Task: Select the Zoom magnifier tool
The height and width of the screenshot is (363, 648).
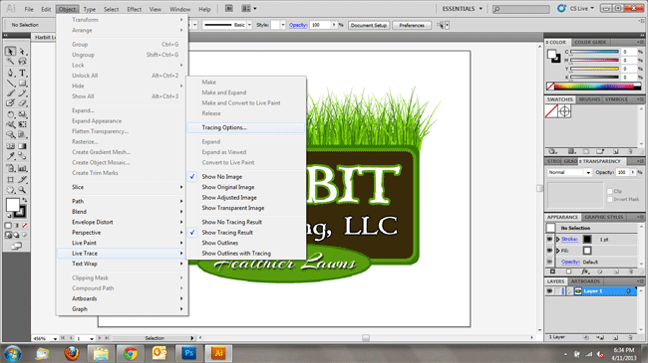Action: click(x=22, y=190)
